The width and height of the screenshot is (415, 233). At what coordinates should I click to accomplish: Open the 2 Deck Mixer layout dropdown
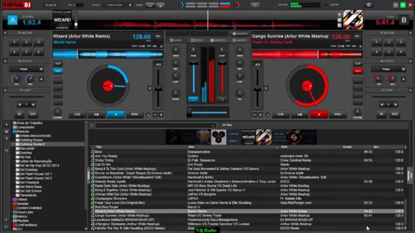pos(117,5)
